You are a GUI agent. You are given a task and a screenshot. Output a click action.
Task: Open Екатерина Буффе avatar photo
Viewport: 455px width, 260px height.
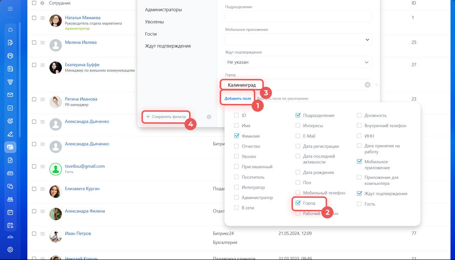55,68
